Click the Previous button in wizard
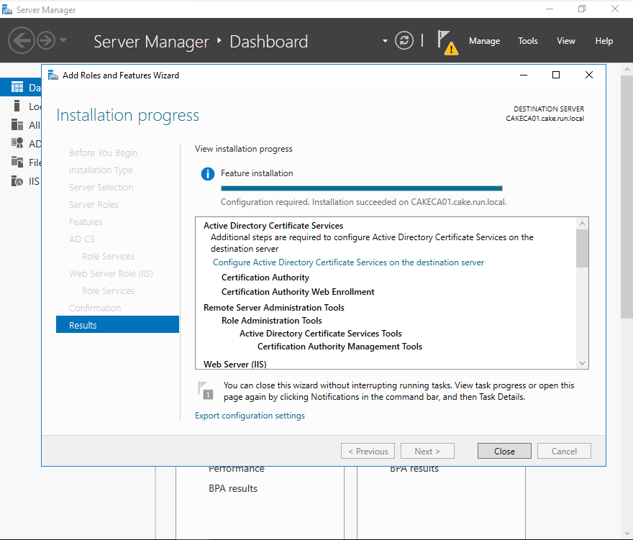The image size is (633, 540). [x=368, y=452]
